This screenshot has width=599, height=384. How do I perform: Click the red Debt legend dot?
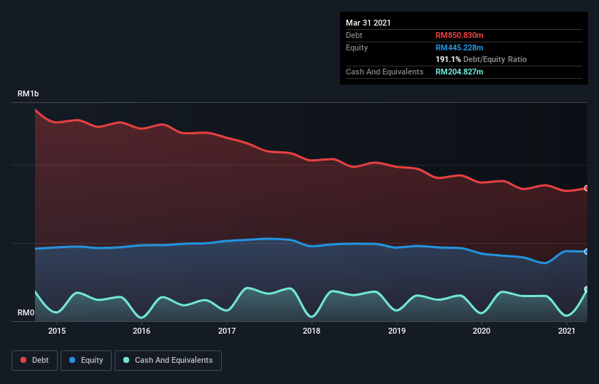tap(23, 360)
